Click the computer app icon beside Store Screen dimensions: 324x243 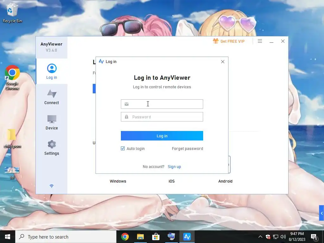tap(171, 237)
